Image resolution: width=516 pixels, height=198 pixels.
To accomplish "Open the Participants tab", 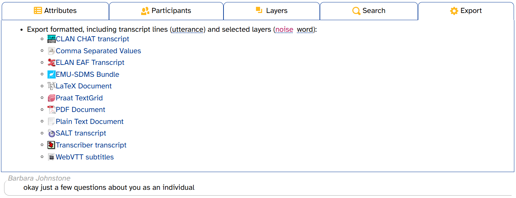I will pos(166,11).
